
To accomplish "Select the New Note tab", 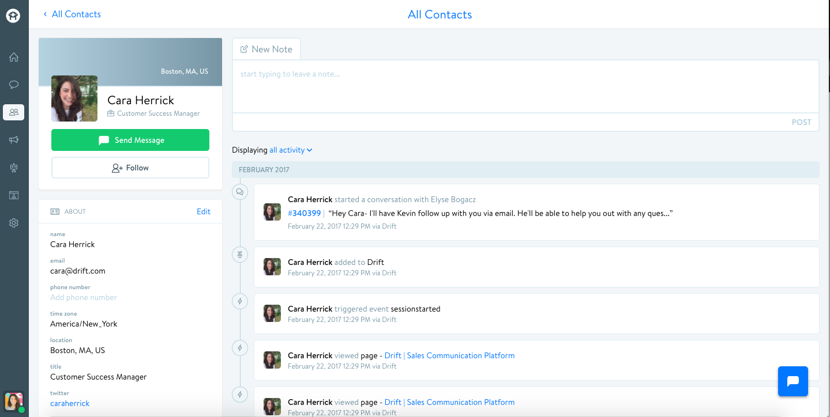I will [266, 49].
